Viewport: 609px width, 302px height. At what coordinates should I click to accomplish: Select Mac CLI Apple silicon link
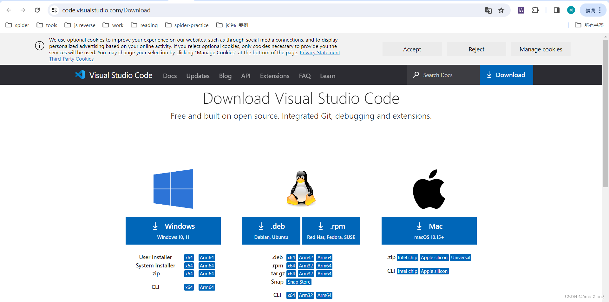click(434, 271)
